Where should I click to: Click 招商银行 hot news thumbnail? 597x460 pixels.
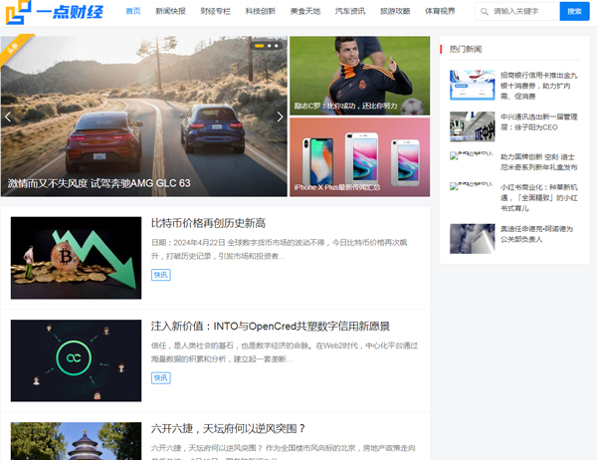coord(472,85)
